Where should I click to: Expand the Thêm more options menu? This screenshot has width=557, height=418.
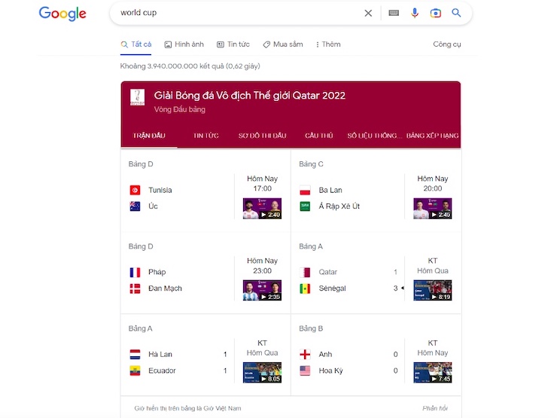(327, 44)
